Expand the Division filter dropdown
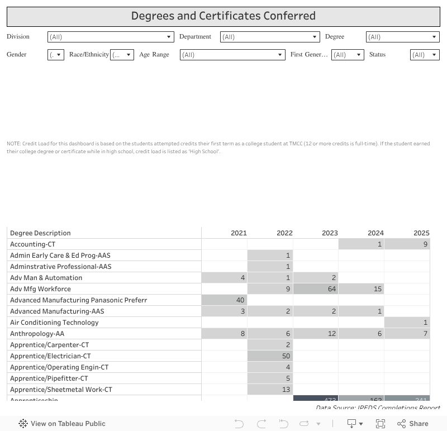 [x=111, y=37]
